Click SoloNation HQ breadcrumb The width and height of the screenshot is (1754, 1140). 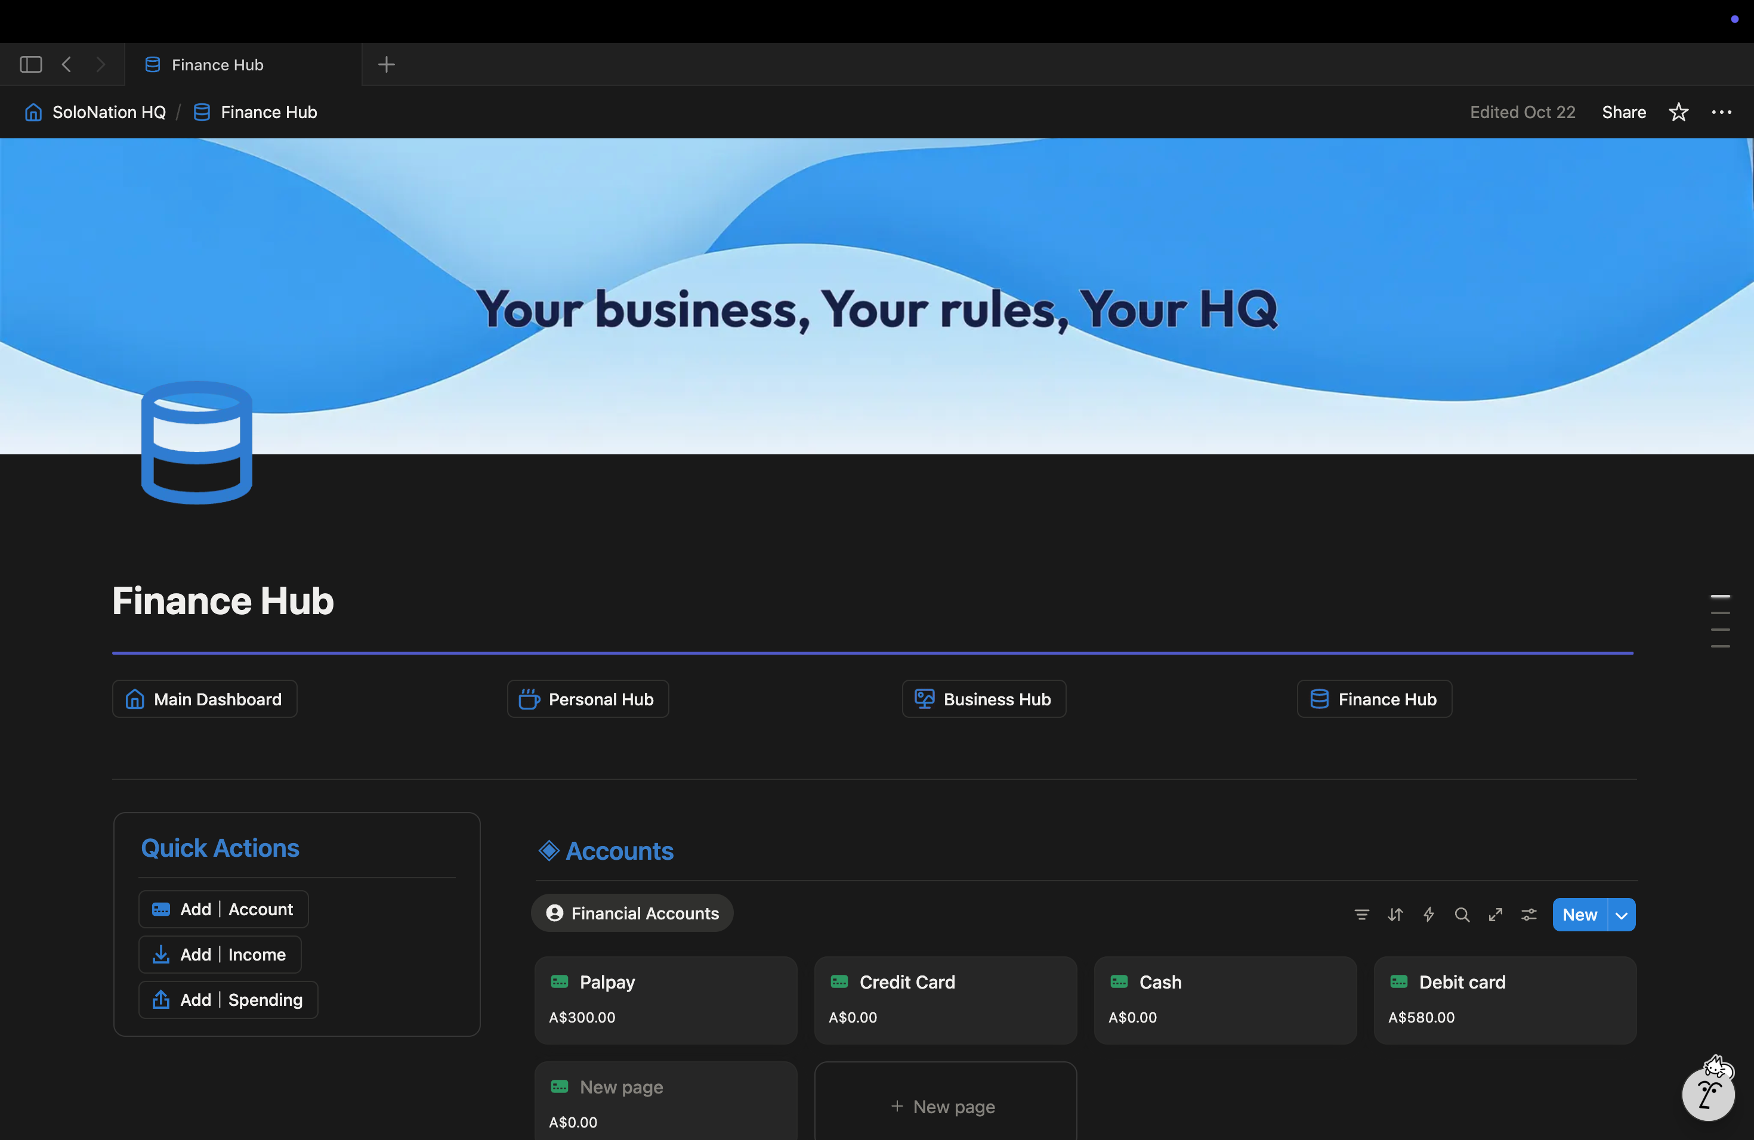(x=109, y=112)
